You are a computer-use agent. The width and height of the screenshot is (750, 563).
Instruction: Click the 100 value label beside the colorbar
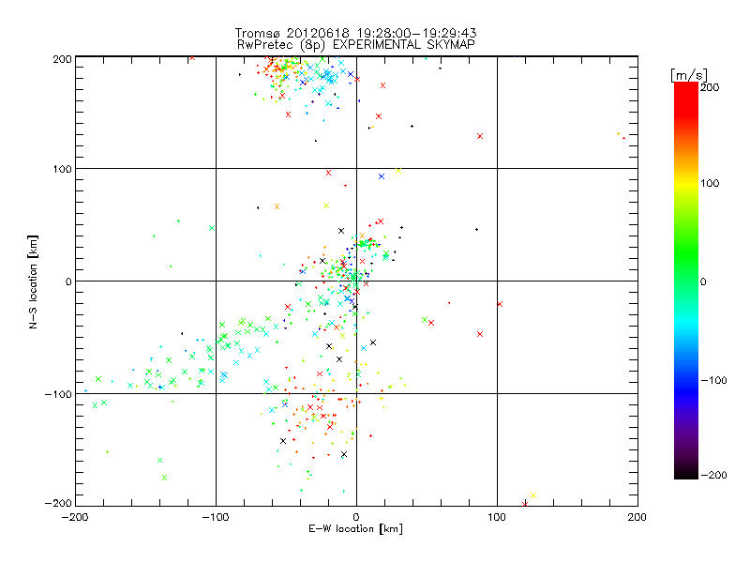click(x=710, y=183)
